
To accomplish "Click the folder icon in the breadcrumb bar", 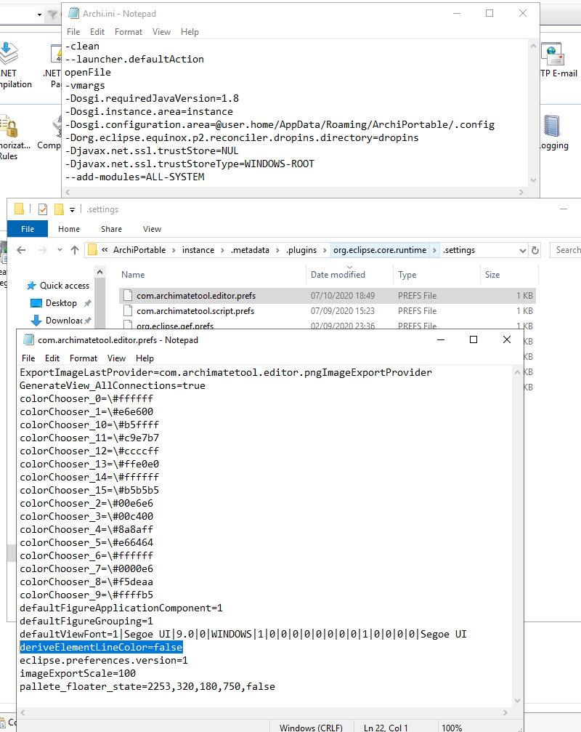I will [91, 249].
